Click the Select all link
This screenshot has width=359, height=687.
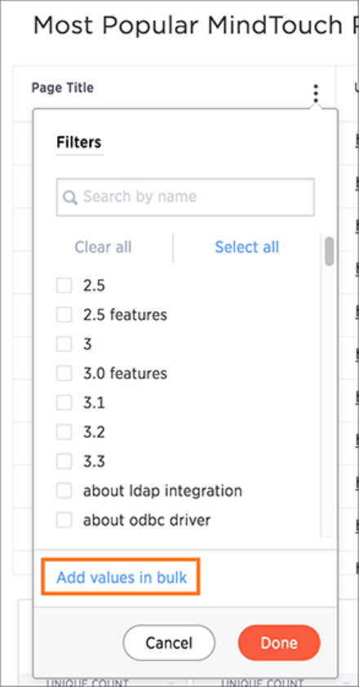pyautogui.click(x=246, y=248)
